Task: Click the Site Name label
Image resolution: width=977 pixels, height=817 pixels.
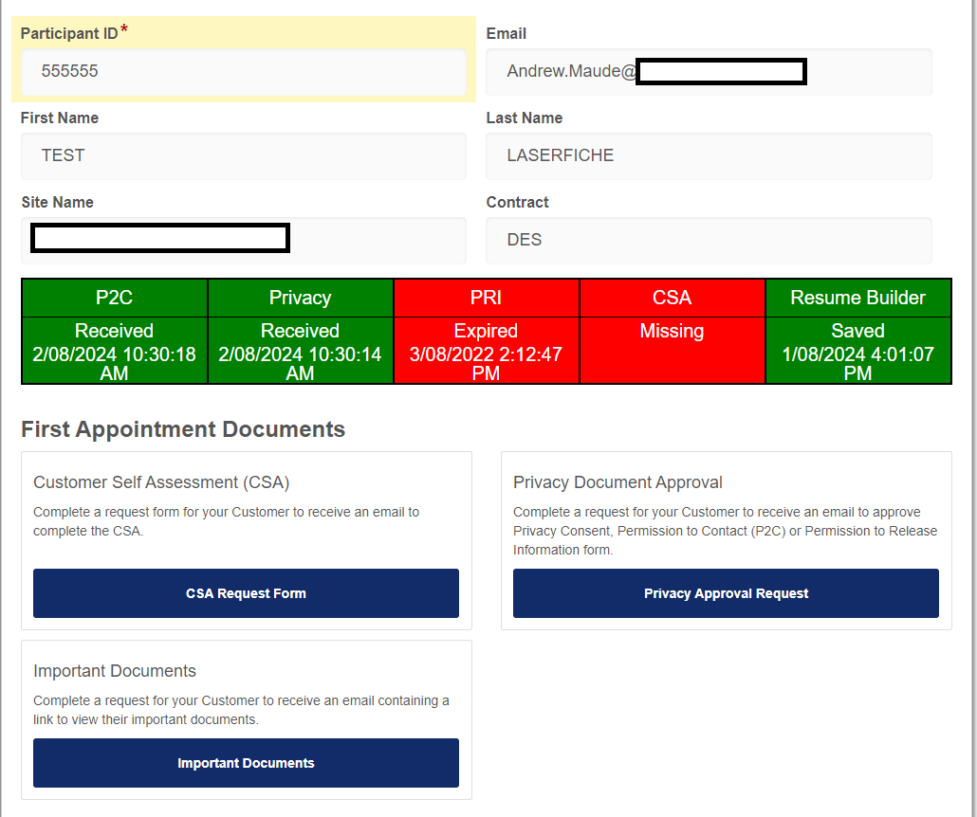Action: [x=57, y=203]
